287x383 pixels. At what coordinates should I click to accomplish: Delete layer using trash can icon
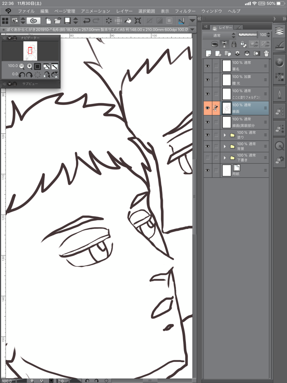coord(266,54)
